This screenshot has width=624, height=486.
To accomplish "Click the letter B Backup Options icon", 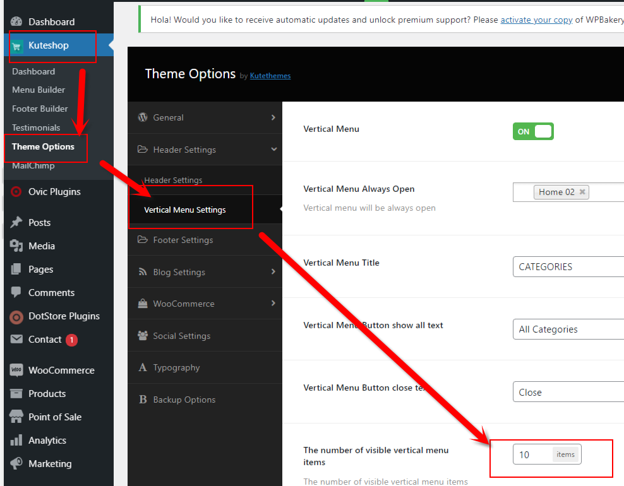I will (x=143, y=400).
